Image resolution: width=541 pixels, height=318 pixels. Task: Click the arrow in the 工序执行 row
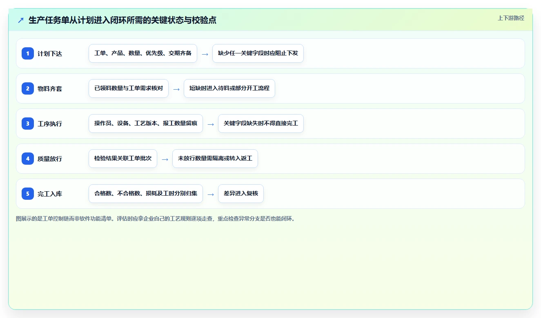coord(211,124)
